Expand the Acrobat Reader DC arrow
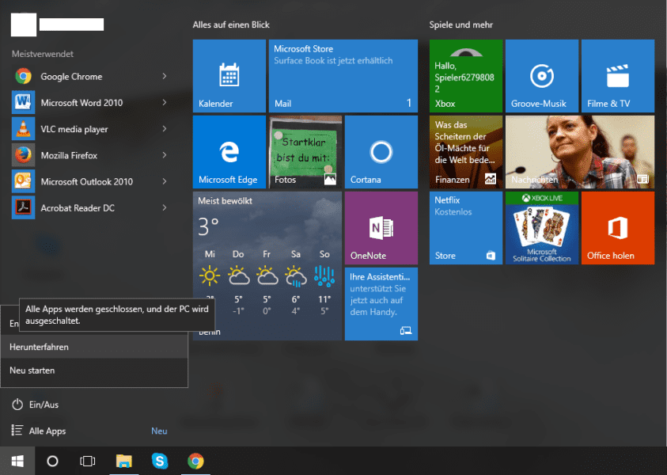This screenshot has width=667, height=475. [164, 208]
